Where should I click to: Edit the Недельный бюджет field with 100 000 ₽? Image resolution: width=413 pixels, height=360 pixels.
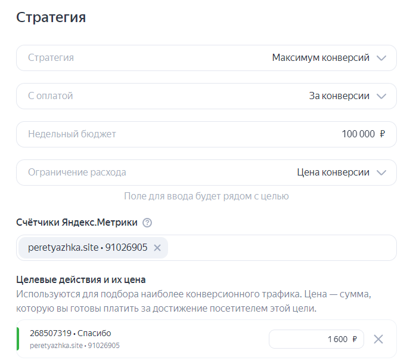pos(206,134)
